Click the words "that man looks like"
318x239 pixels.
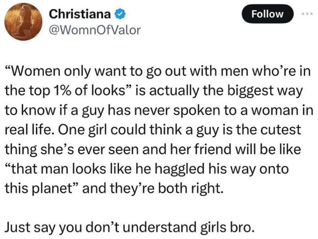(74, 168)
